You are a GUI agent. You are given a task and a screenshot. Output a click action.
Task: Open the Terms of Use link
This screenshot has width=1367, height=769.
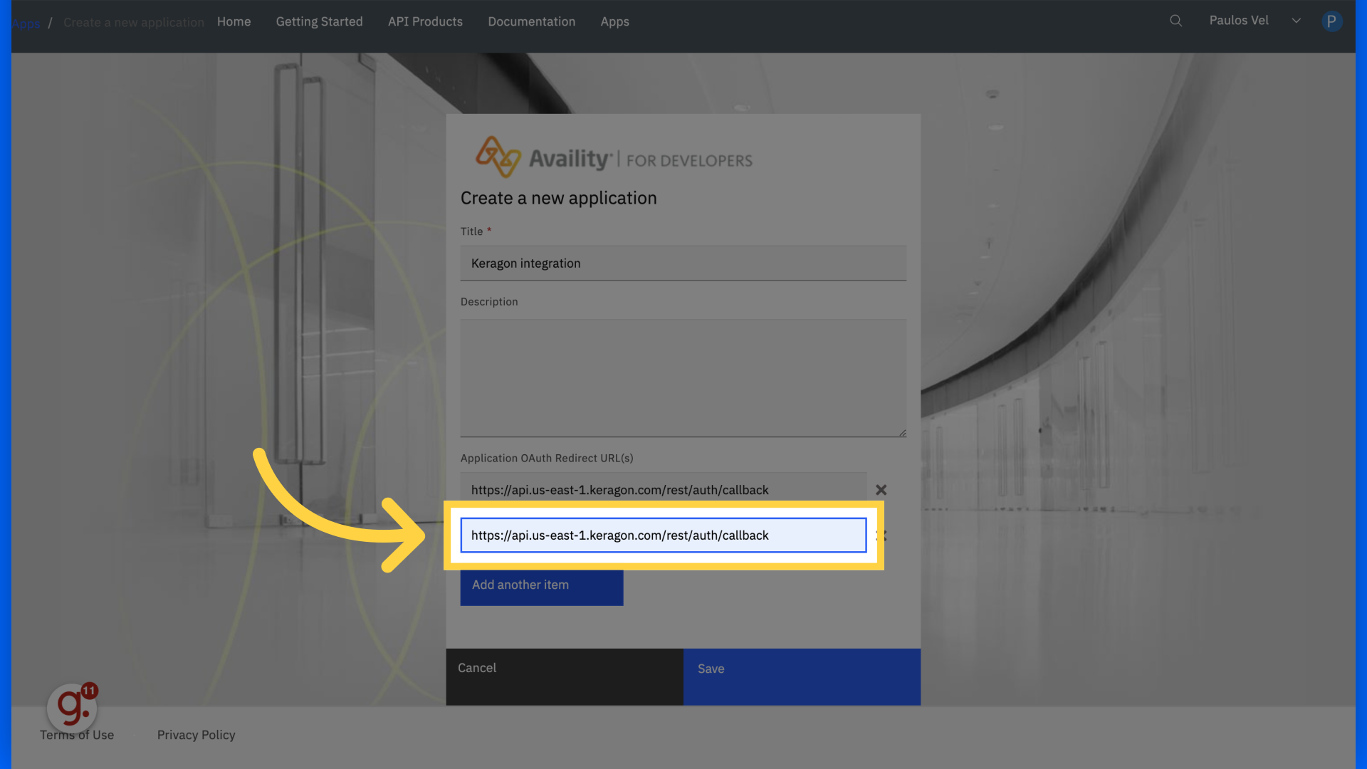tap(77, 735)
